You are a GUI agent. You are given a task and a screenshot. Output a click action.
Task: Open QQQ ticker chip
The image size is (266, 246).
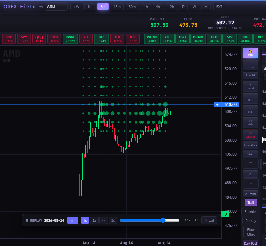click(x=39, y=39)
